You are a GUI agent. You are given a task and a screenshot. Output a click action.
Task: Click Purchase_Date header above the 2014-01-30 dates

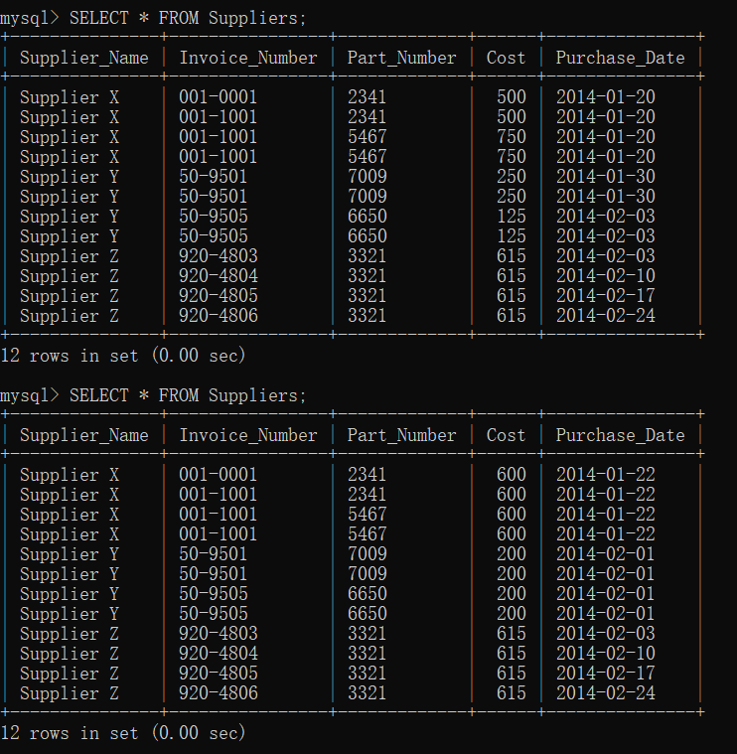[620, 59]
